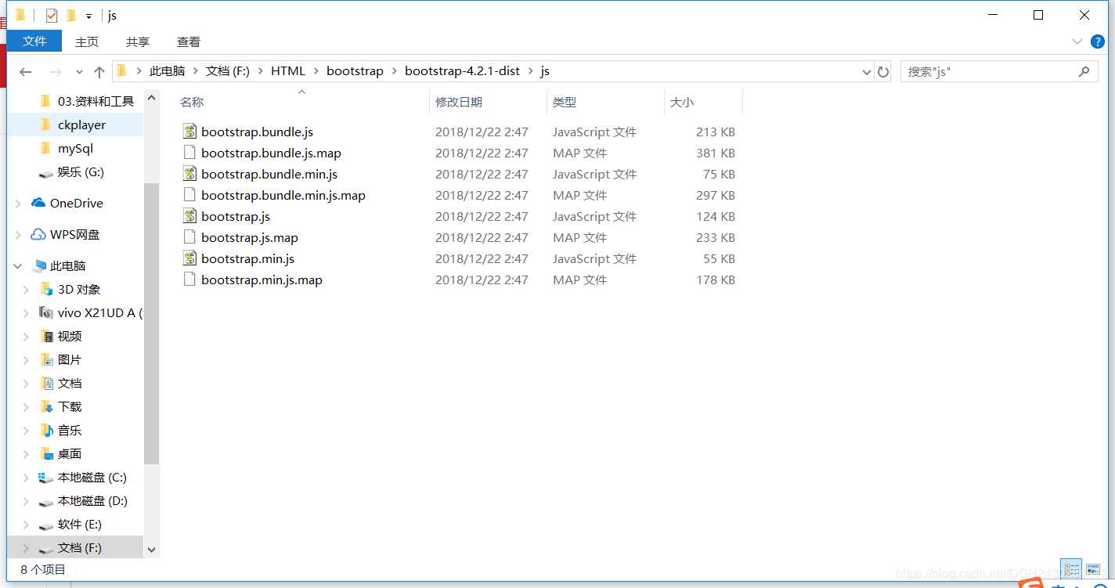Click the 此电脑 computer icon in sidebar
1115x588 pixels.
[x=39, y=265]
